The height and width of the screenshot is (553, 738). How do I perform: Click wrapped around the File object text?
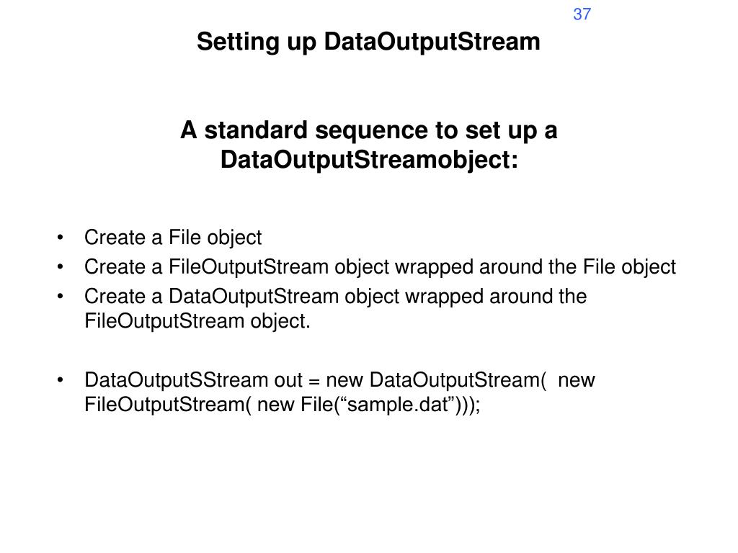(x=535, y=267)
